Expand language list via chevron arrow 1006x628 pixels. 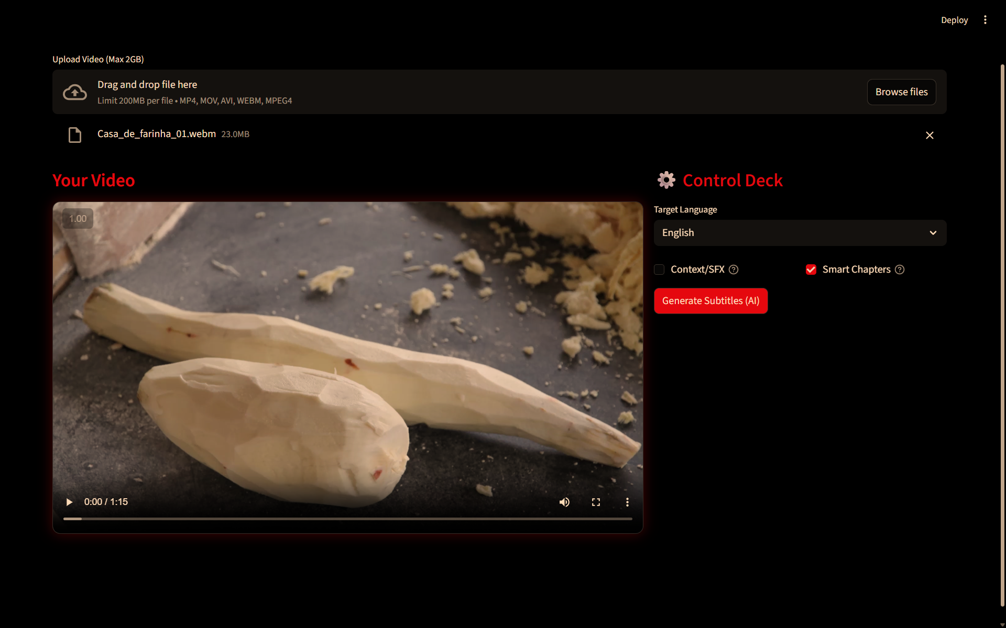coord(933,233)
